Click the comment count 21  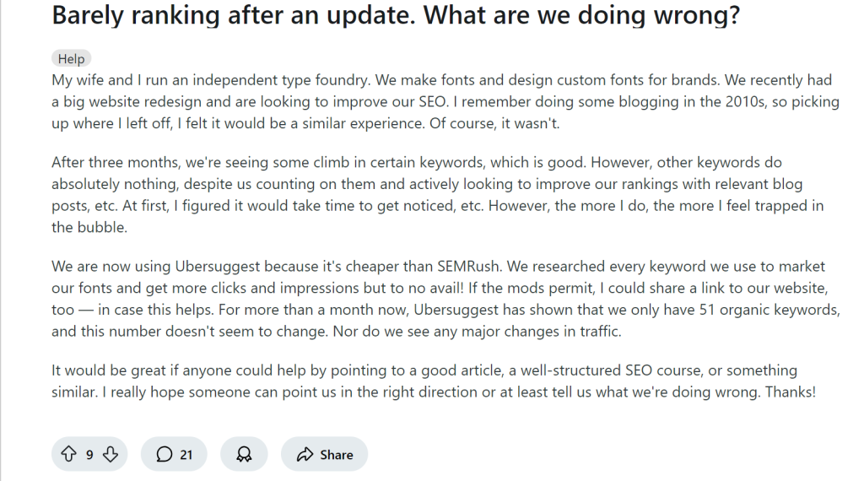[186, 455]
